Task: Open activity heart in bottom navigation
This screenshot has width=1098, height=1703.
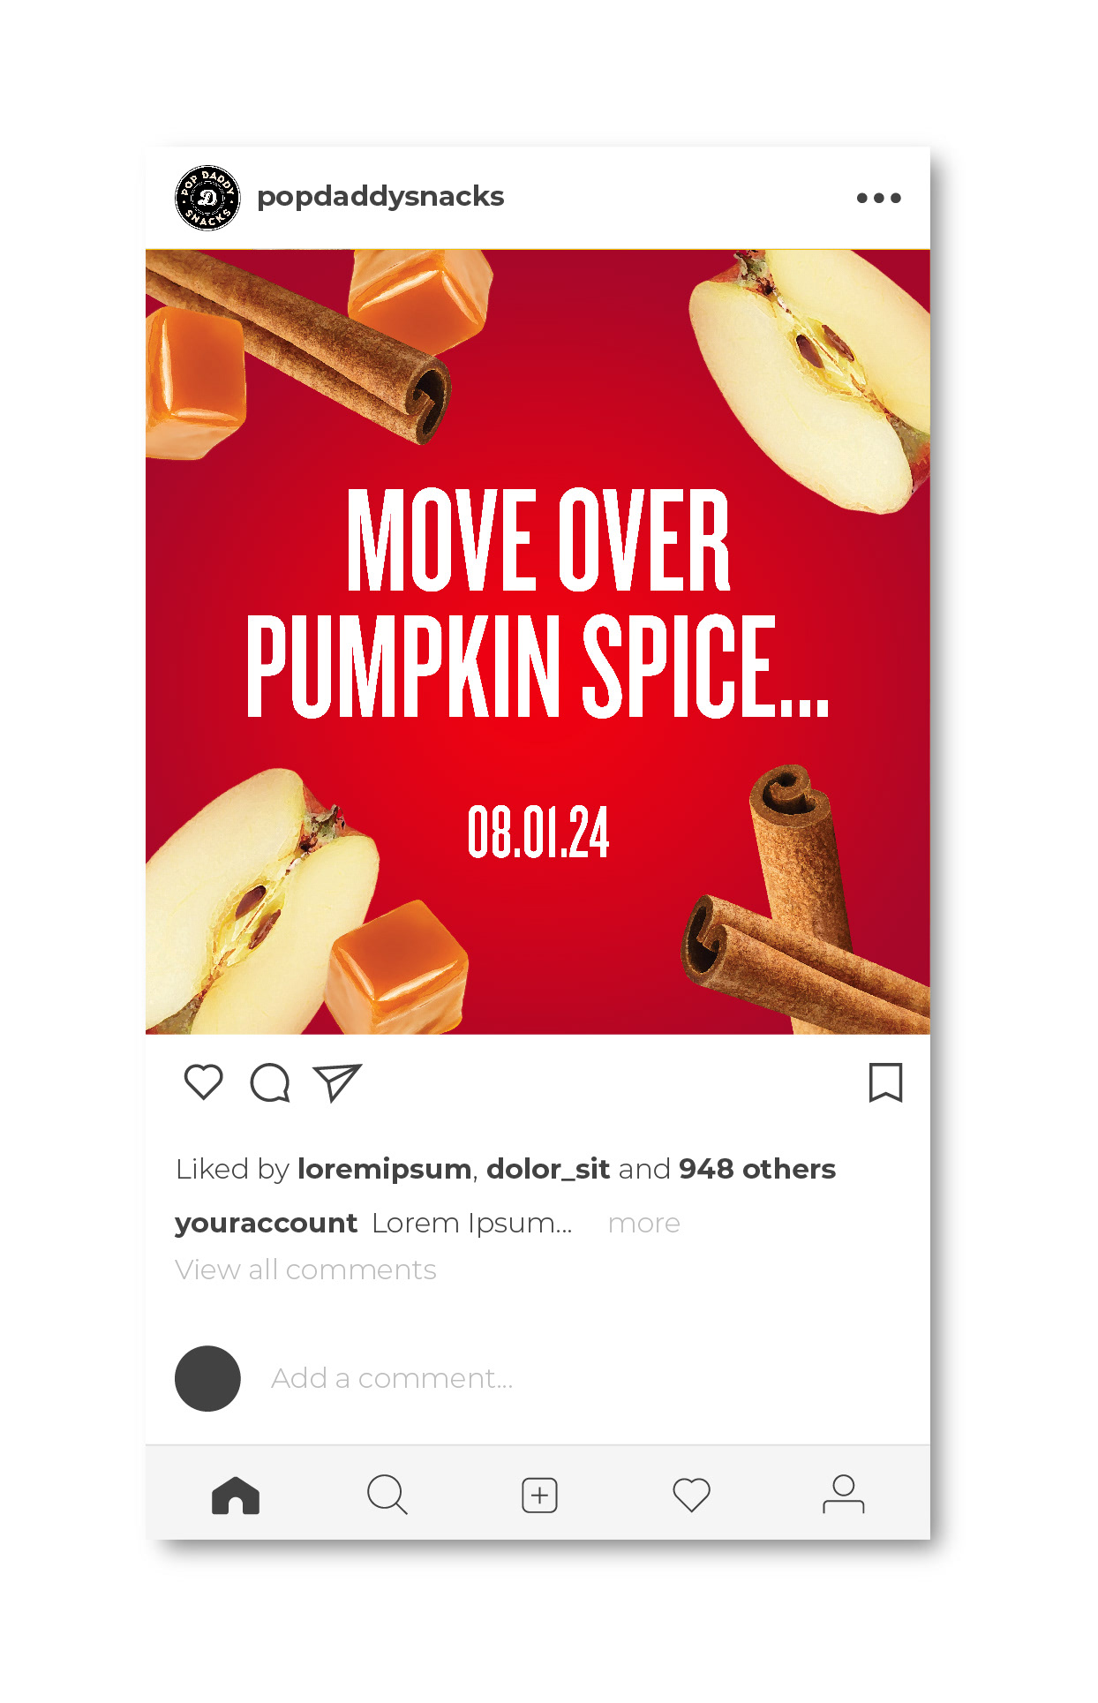Action: (x=691, y=1495)
